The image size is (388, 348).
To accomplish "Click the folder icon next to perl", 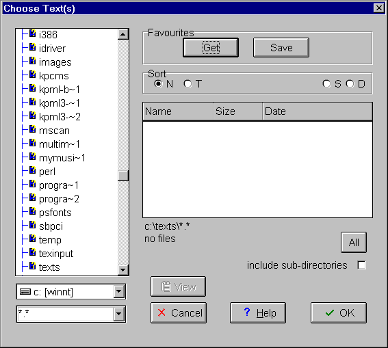I will coord(32,170).
